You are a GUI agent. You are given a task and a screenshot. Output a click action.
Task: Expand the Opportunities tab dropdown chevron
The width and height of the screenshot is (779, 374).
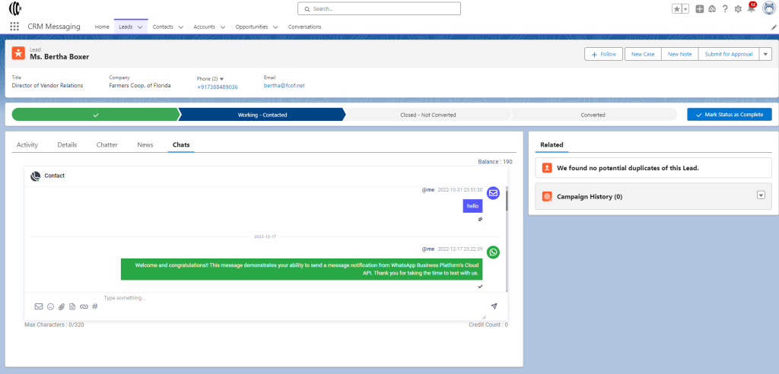click(x=275, y=27)
